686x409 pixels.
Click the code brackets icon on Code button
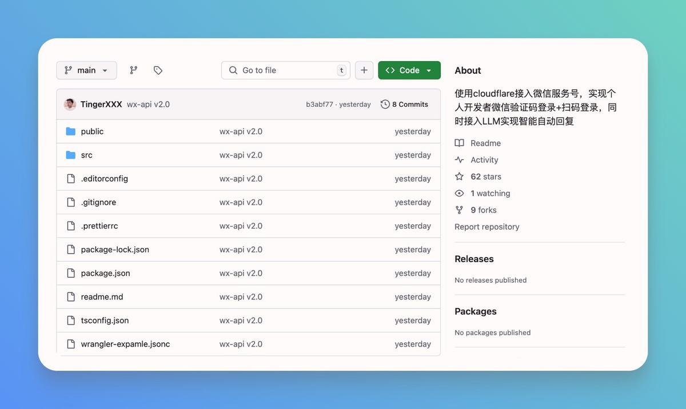(390, 70)
